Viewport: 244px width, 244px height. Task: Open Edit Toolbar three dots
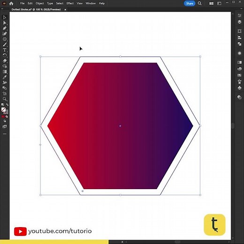point(5,134)
